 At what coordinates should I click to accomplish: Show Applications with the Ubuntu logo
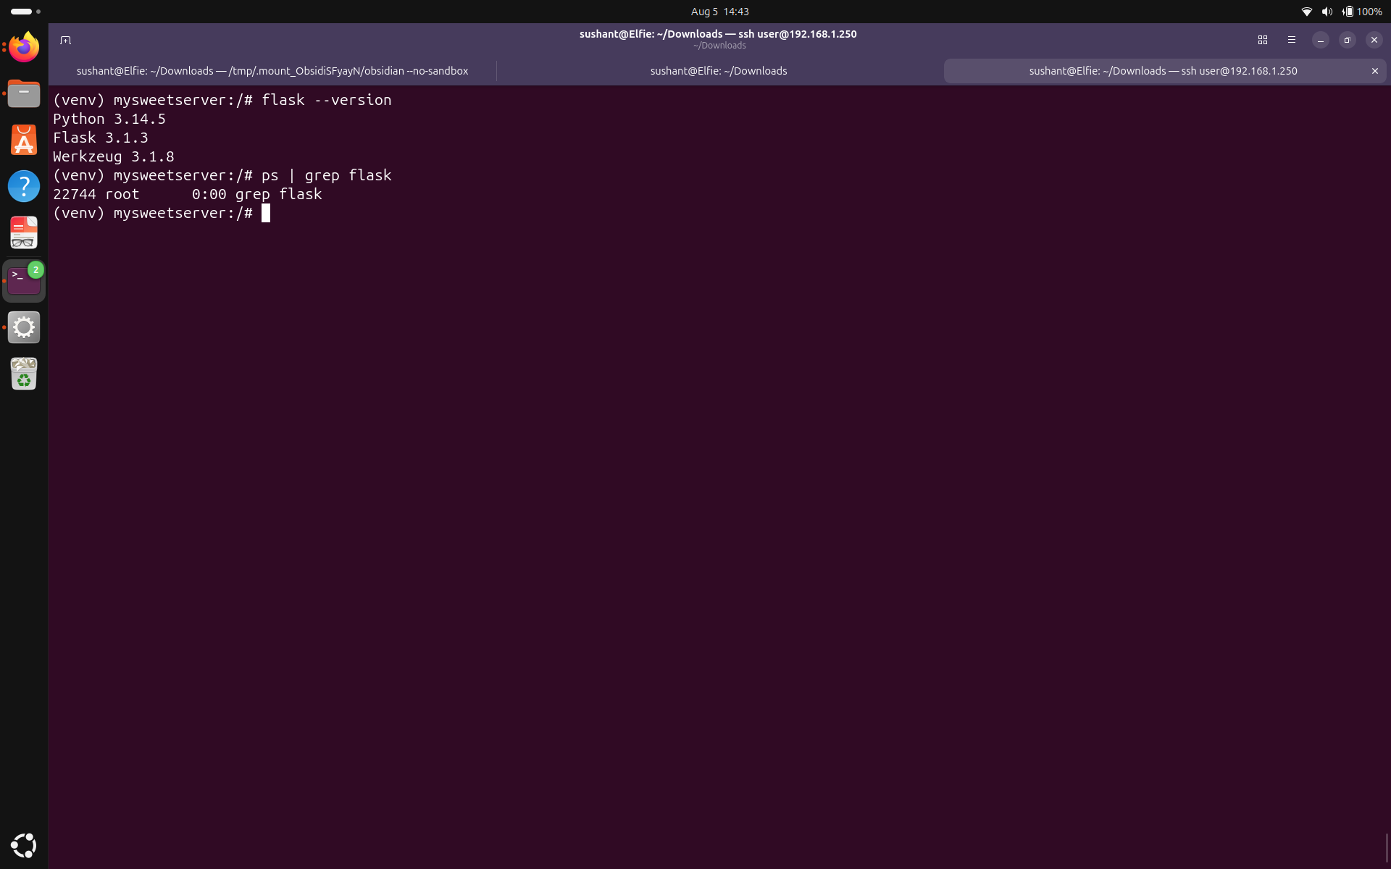tap(24, 845)
